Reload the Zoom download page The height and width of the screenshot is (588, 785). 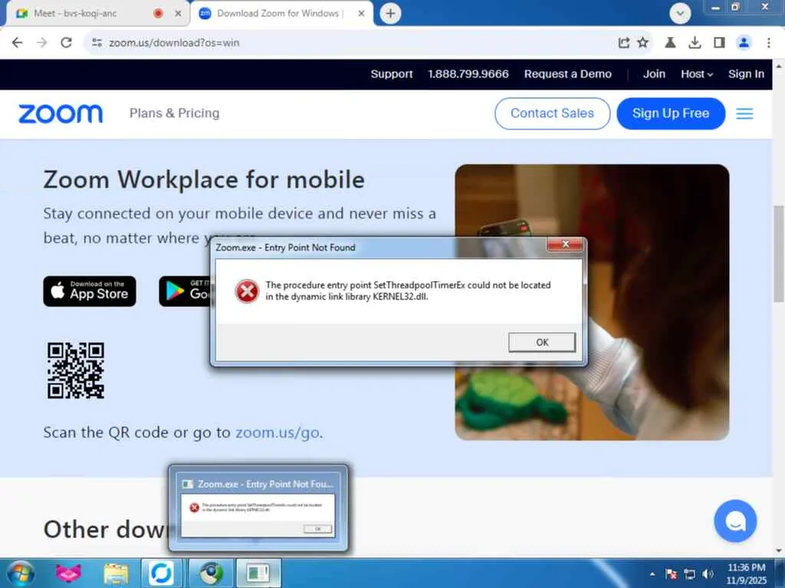coord(66,43)
